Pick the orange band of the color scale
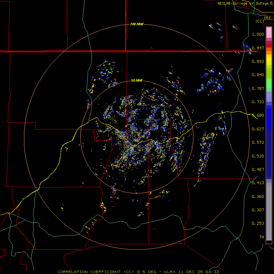Image resolution: width=274 pixels, height=274 pixels. [x=269, y=53]
